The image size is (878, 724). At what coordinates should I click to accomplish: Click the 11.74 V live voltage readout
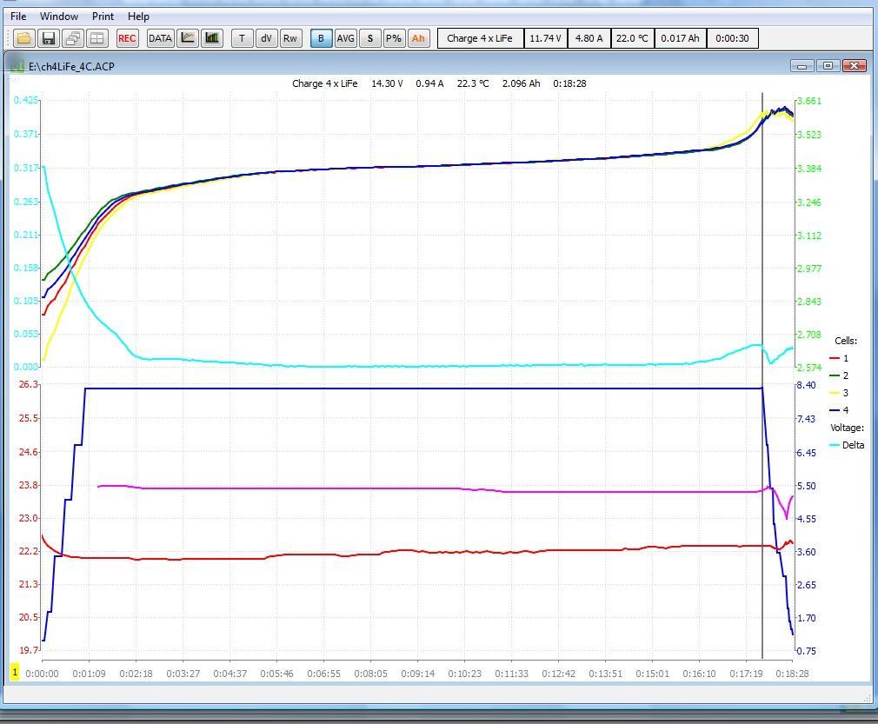point(545,38)
